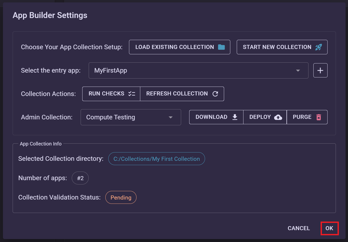
Task: Confirm settings by clicking OK
Action: point(330,228)
